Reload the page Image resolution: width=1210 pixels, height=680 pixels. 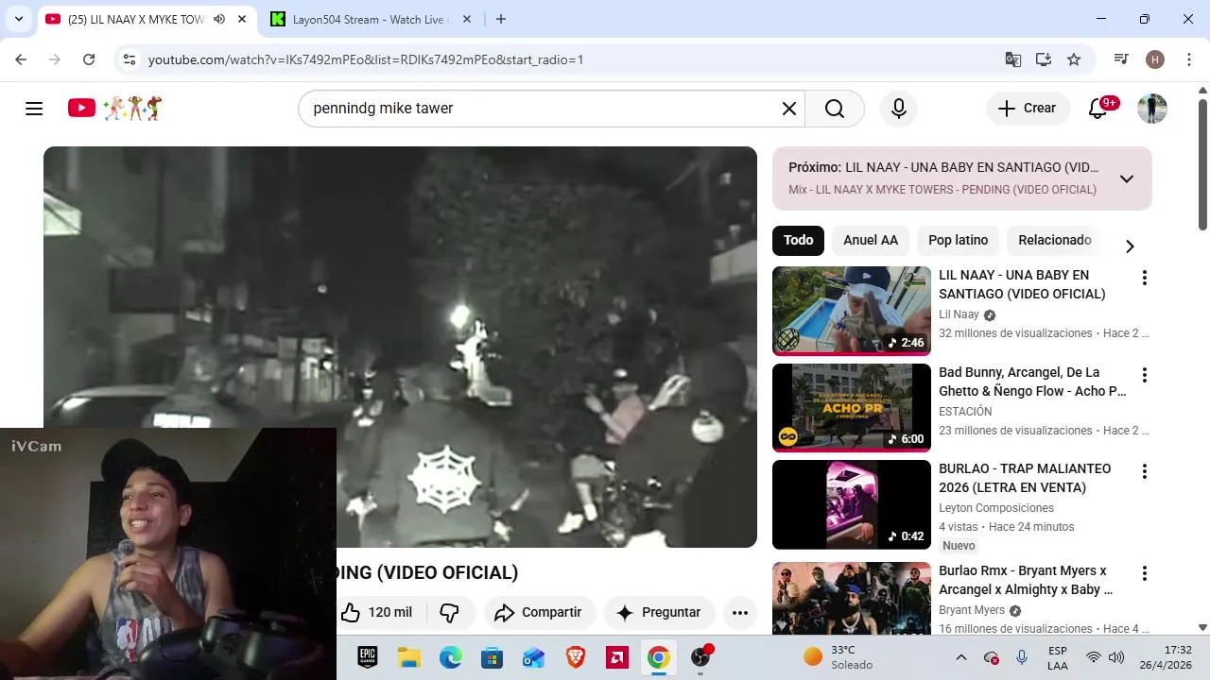89,59
